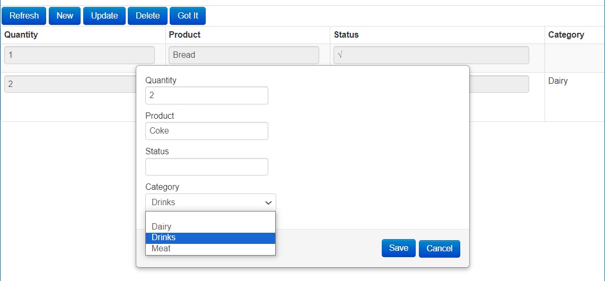Choose Meat from the category list
This screenshot has height=281, width=605.
[161, 249]
